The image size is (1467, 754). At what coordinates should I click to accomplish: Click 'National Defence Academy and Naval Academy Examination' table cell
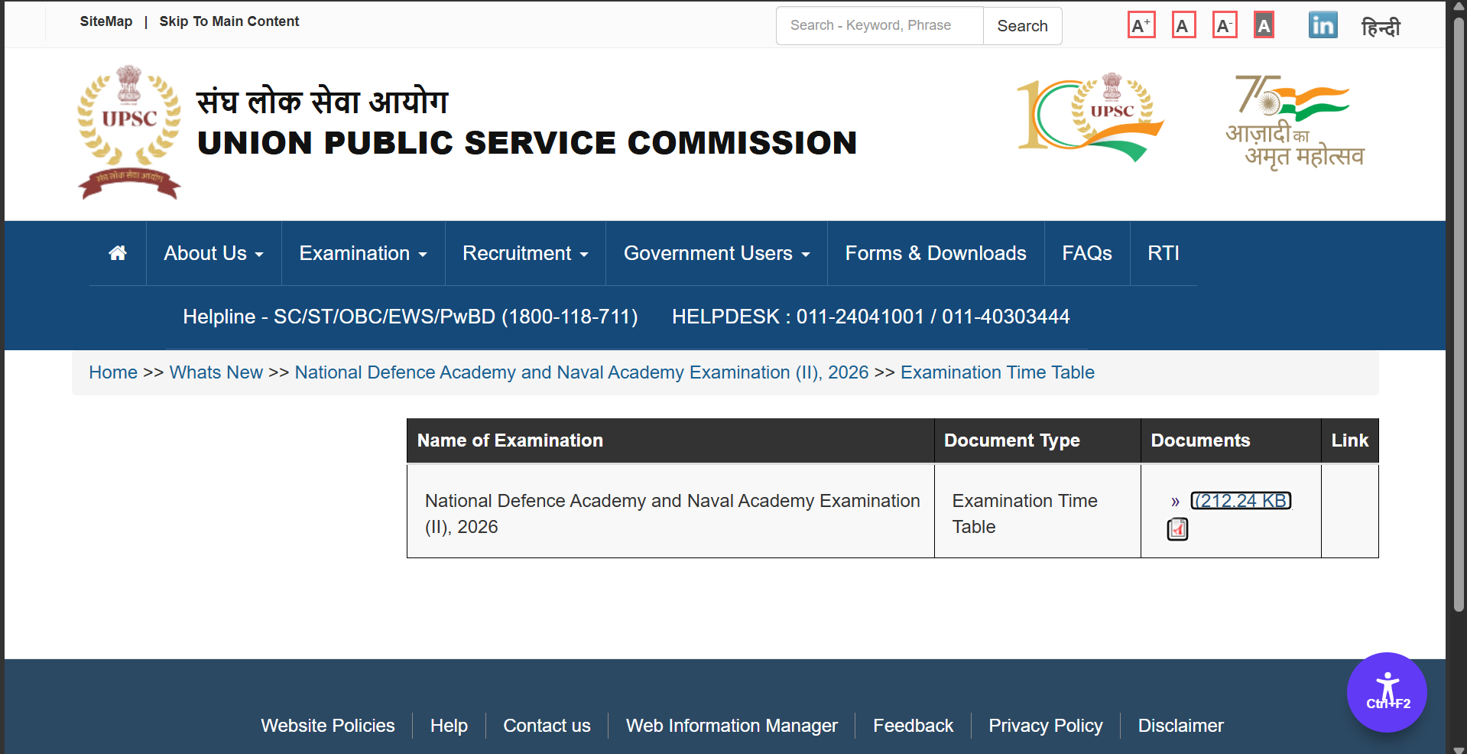pyautogui.click(x=670, y=513)
